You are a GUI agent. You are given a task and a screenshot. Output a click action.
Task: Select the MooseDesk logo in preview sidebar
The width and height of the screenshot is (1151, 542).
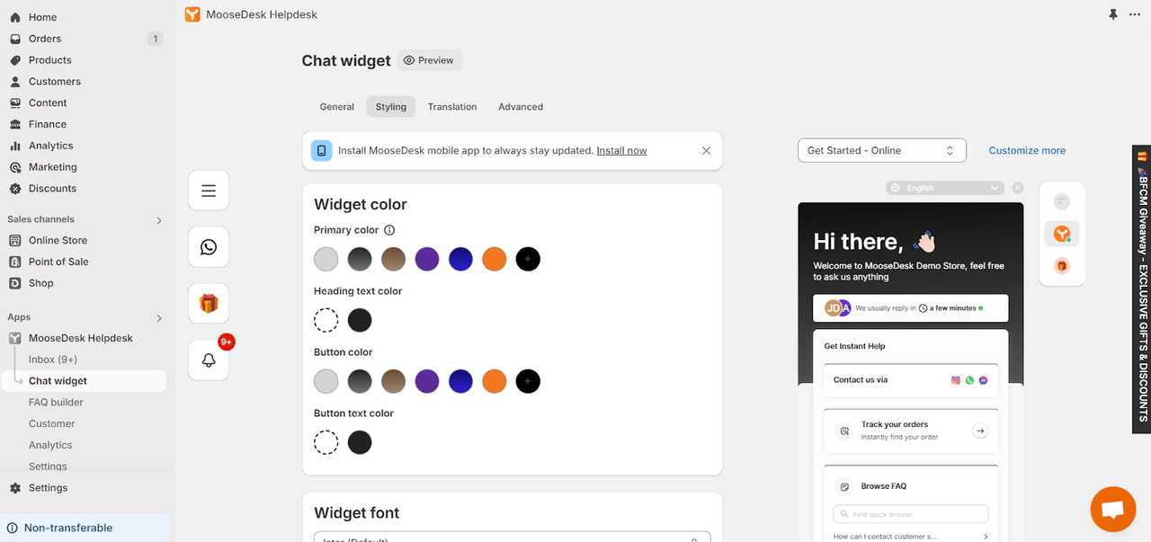click(1062, 234)
